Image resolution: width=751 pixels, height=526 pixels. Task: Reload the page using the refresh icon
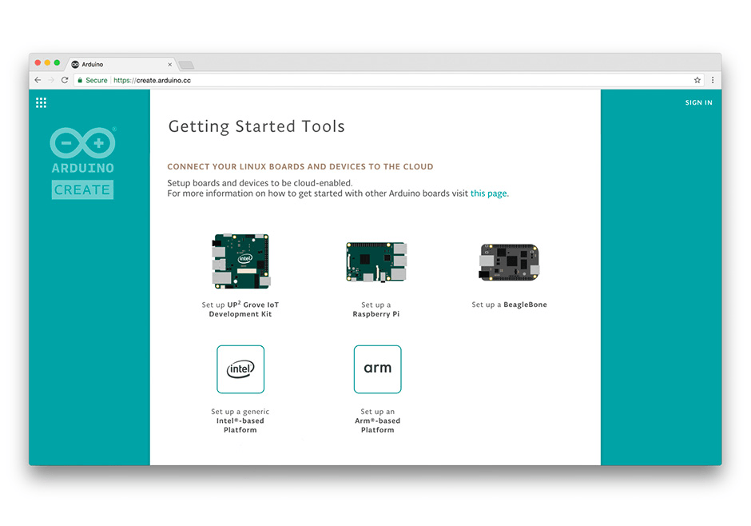click(x=65, y=80)
